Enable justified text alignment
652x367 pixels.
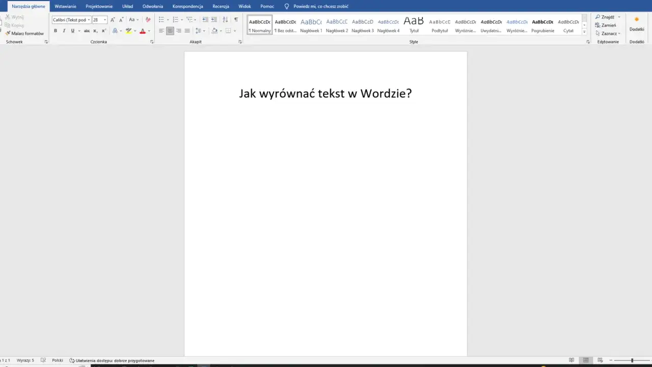point(187,31)
